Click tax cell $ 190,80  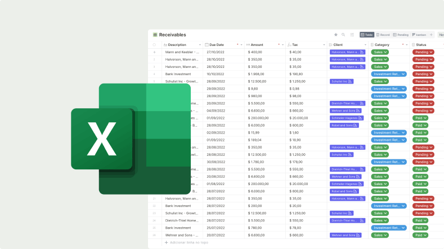tap(296, 74)
